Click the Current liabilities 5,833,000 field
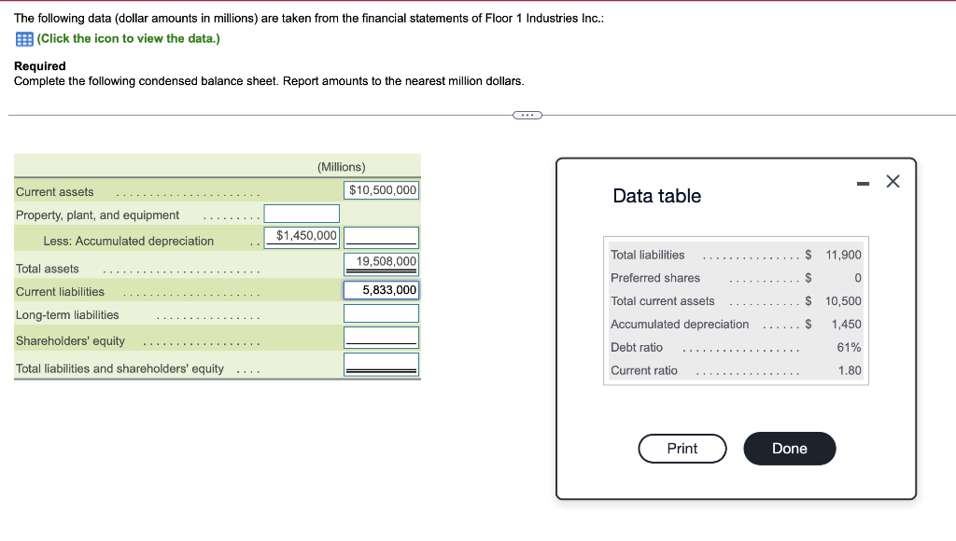Image resolution: width=956 pixels, height=541 pixels. (x=381, y=290)
